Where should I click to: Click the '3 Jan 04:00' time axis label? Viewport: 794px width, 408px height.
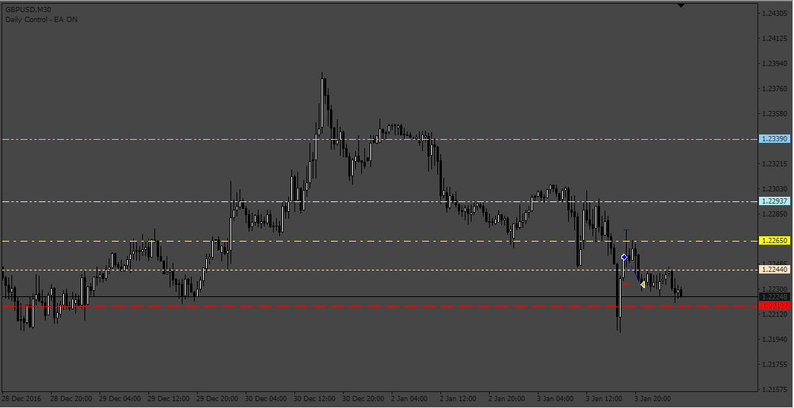556,398
